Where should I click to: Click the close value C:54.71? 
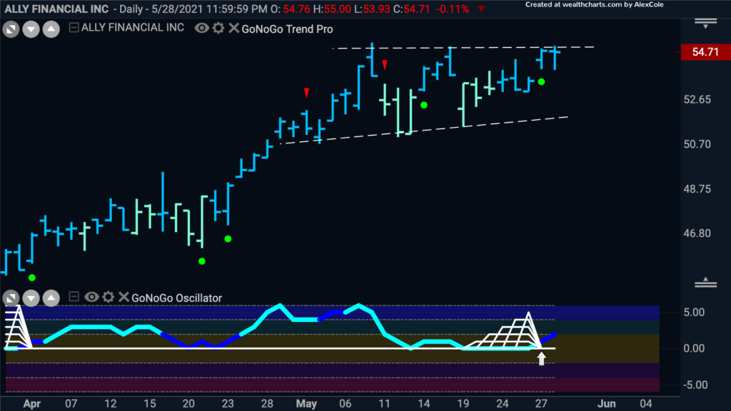(411, 9)
